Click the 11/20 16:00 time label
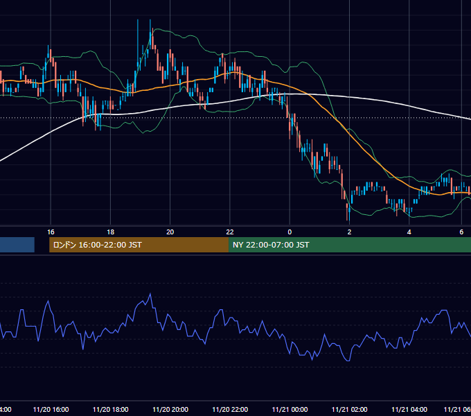This screenshot has width=471, height=416. (x=51, y=409)
